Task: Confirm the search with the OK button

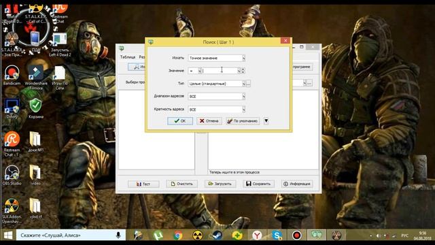Action: click(x=180, y=121)
